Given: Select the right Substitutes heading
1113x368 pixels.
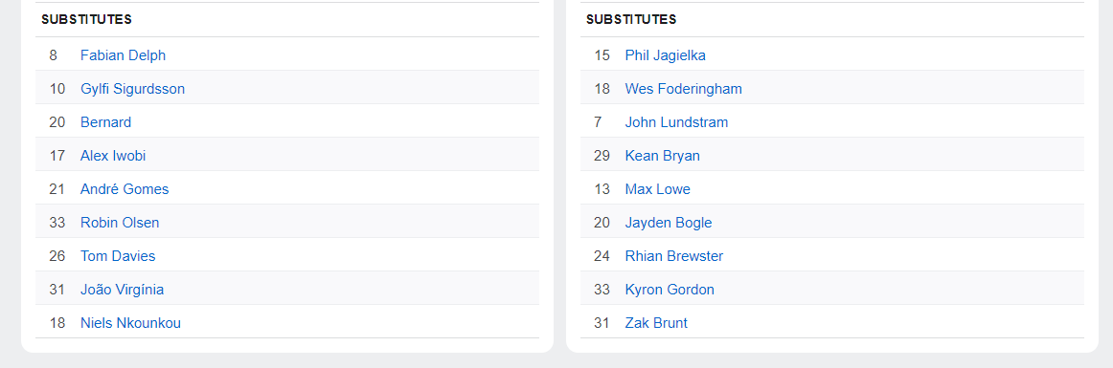Looking at the screenshot, I should (x=631, y=20).
